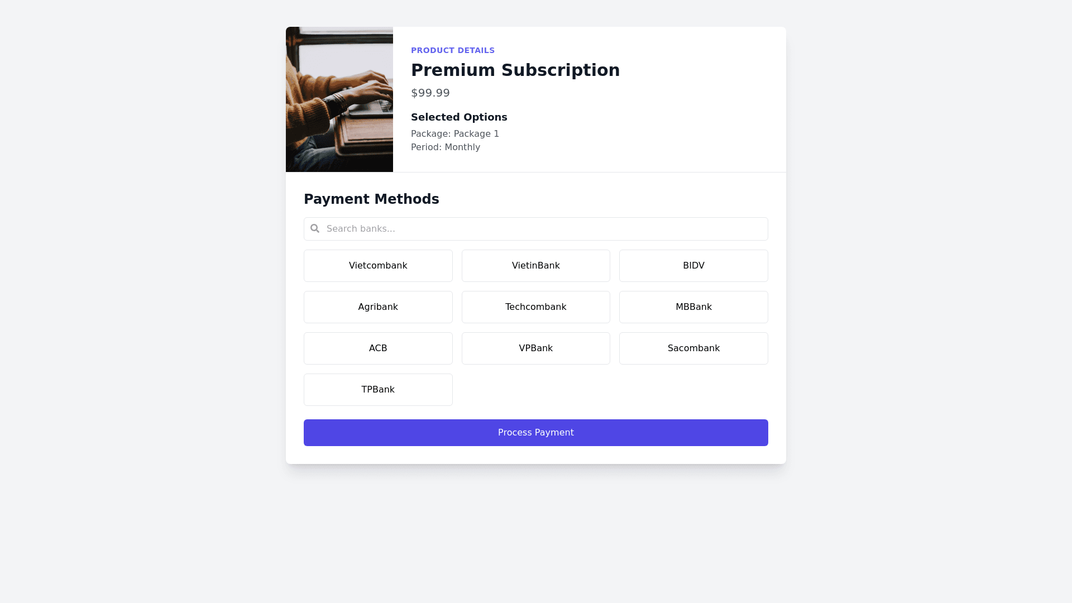Pick the VPBank option
The width and height of the screenshot is (1072, 603).
(535, 348)
